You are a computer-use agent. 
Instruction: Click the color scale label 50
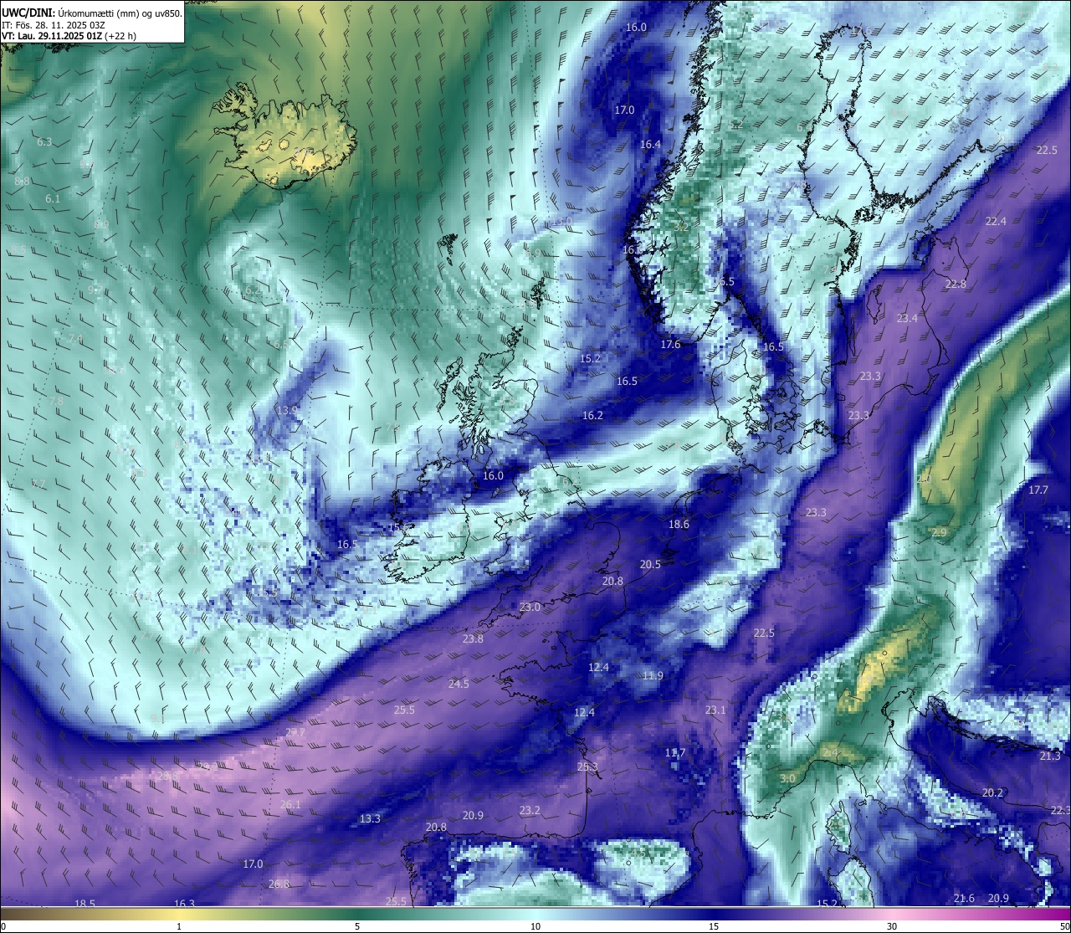coord(1064,926)
